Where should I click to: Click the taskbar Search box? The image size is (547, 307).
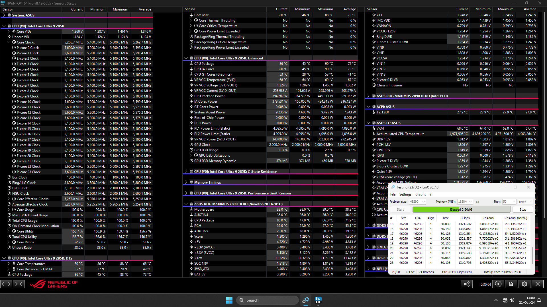tap(267, 300)
